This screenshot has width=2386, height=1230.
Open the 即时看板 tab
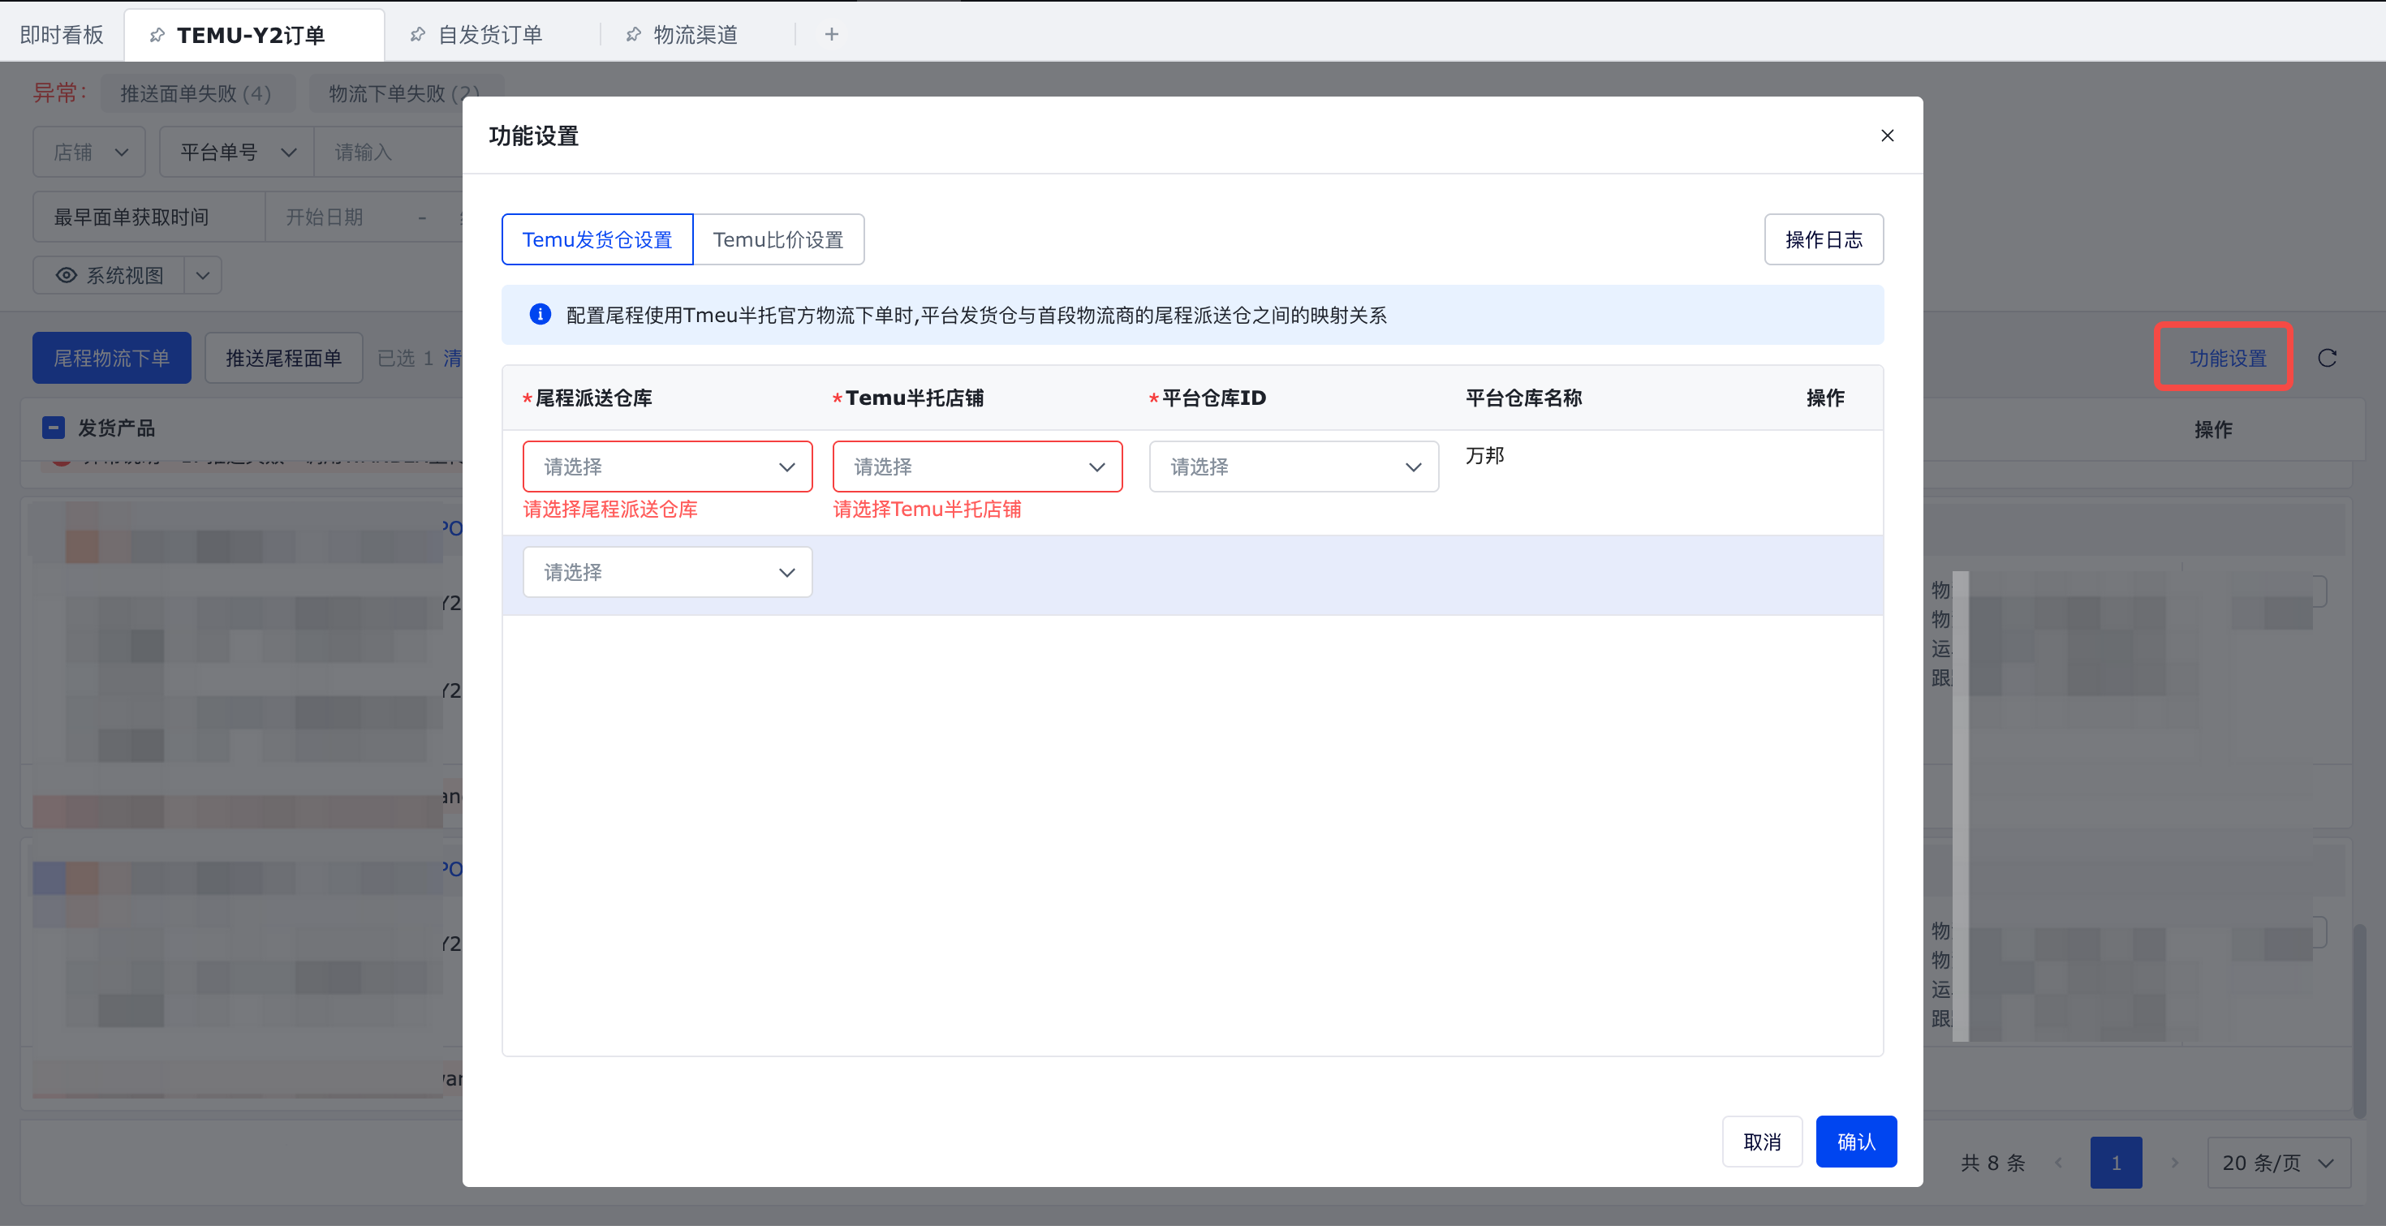[62, 35]
